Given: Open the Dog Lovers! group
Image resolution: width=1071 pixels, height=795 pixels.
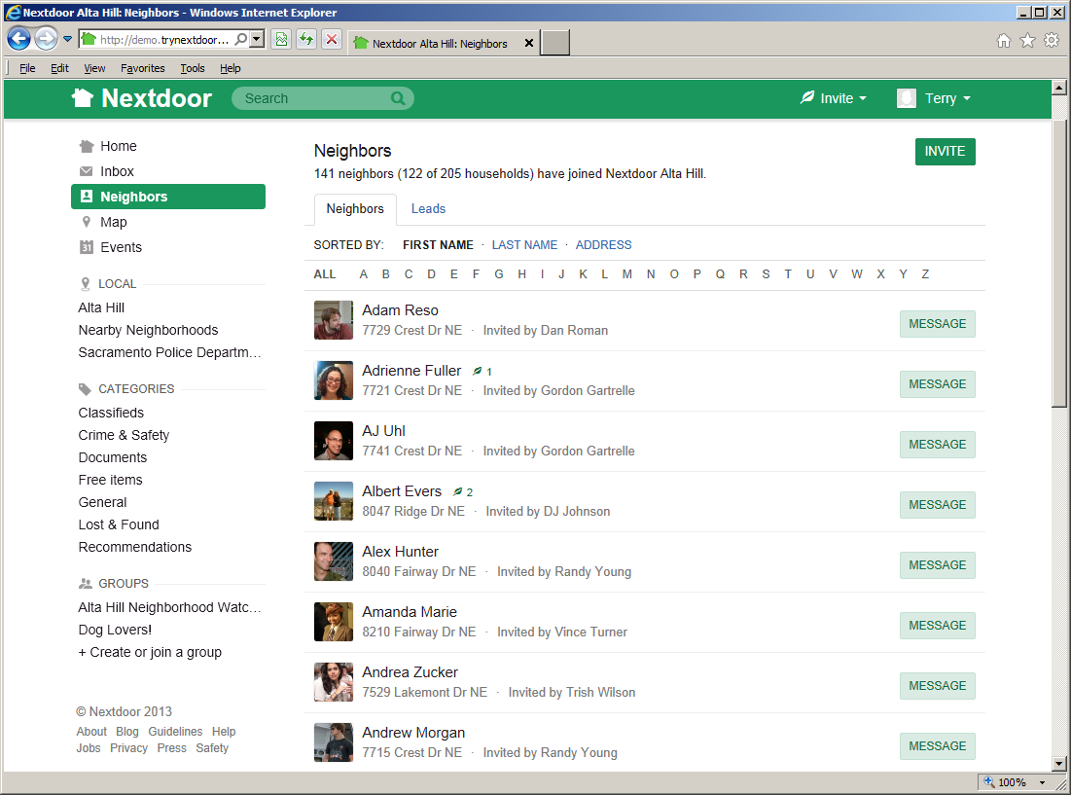Looking at the screenshot, I should (115, 630).
